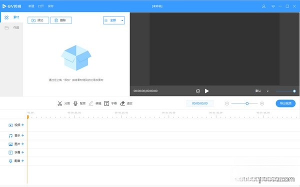Click the 00:01:00,00 mark on the ruler

(x=168, y=112)
